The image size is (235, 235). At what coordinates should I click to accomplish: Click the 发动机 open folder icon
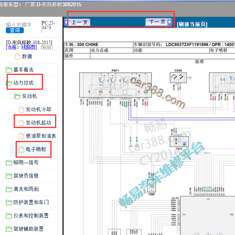[18, 96]
